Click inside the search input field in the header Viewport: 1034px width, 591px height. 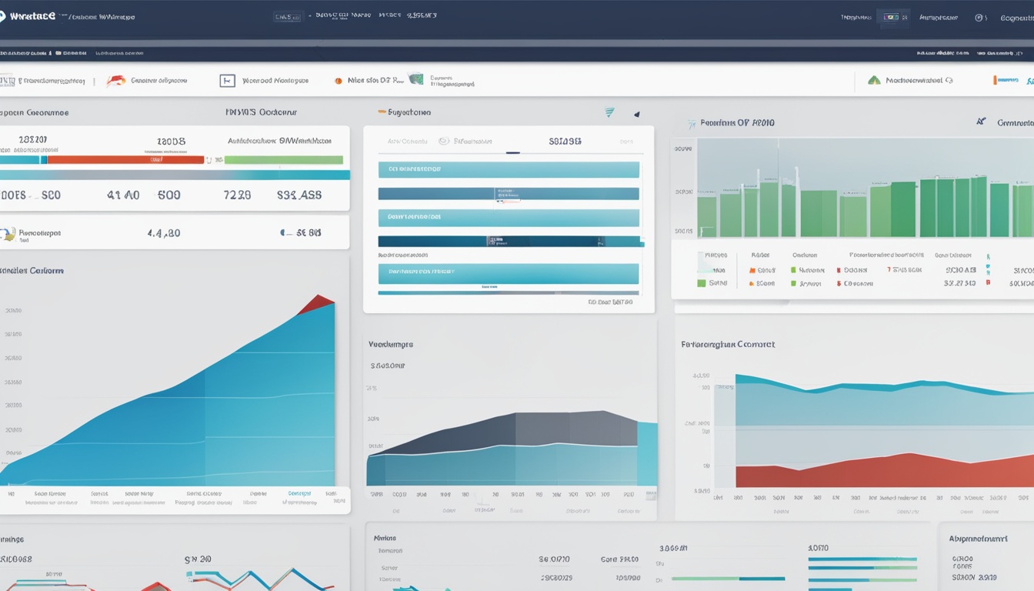286,15
